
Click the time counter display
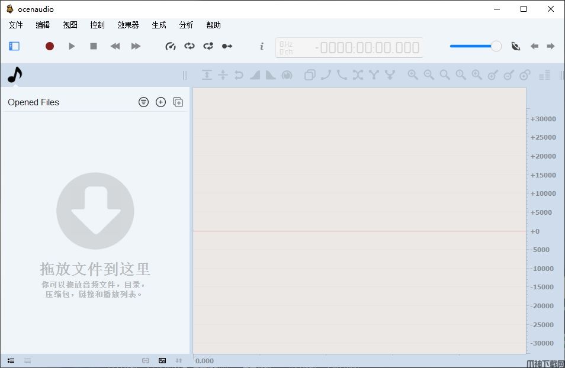[x=349, y=48]
